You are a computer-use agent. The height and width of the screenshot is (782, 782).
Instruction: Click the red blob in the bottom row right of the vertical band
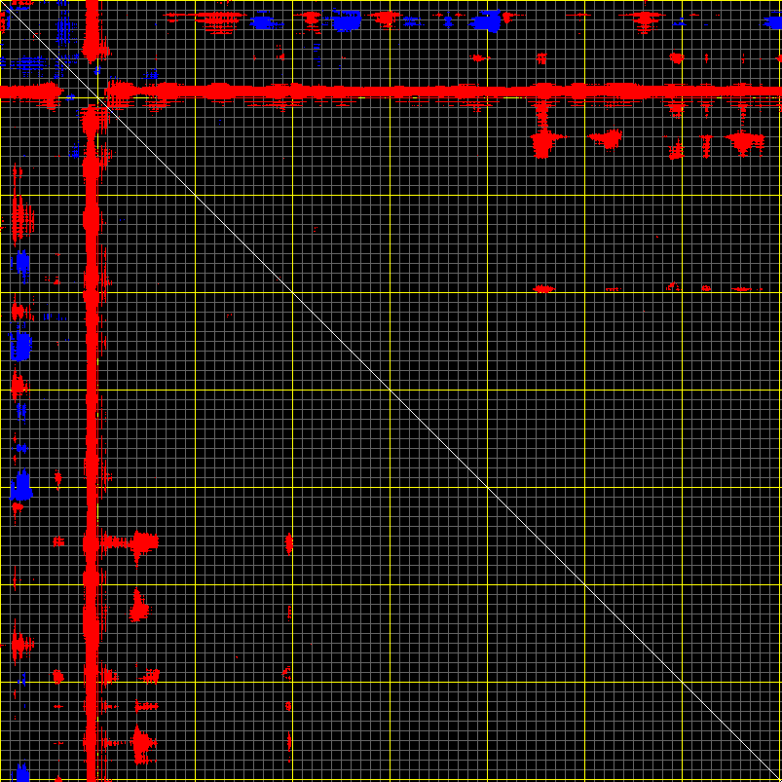click(142, 745)
